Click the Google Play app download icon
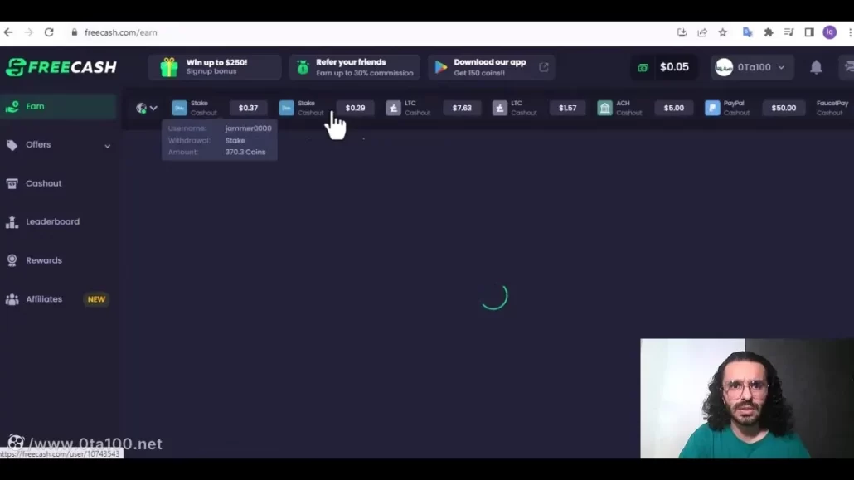This screenshot has width=854, height=480. [441, 67]
